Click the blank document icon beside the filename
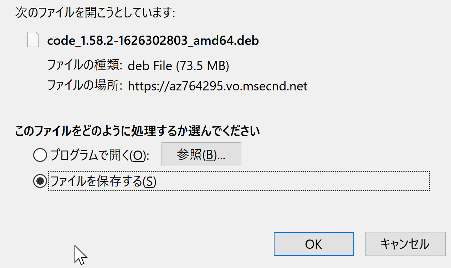Screen dimensions: 451x268 click(33, 40)
